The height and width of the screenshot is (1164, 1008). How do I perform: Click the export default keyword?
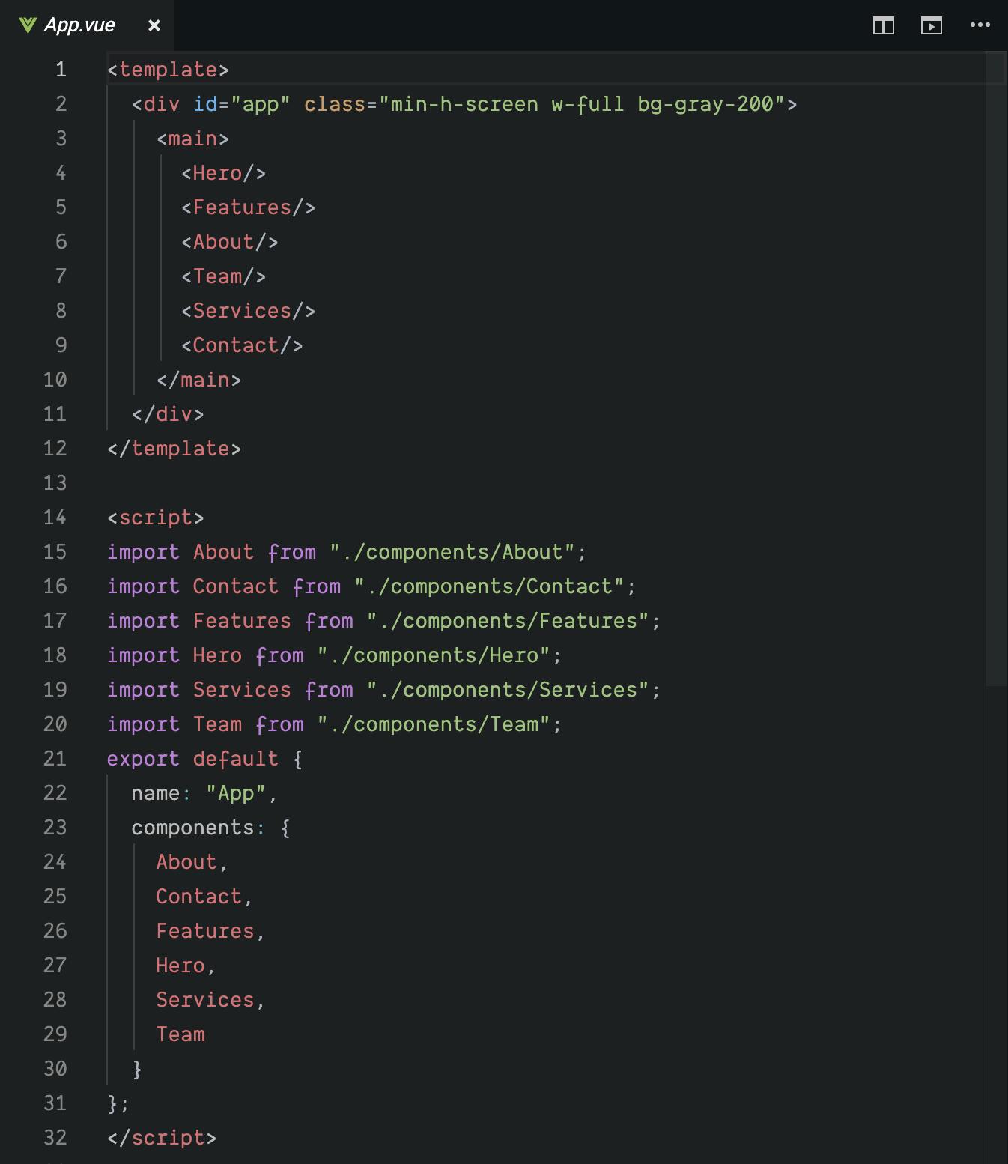(x=192, y=759)
